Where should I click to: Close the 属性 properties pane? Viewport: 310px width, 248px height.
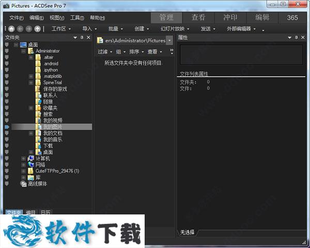pos(303,37)
